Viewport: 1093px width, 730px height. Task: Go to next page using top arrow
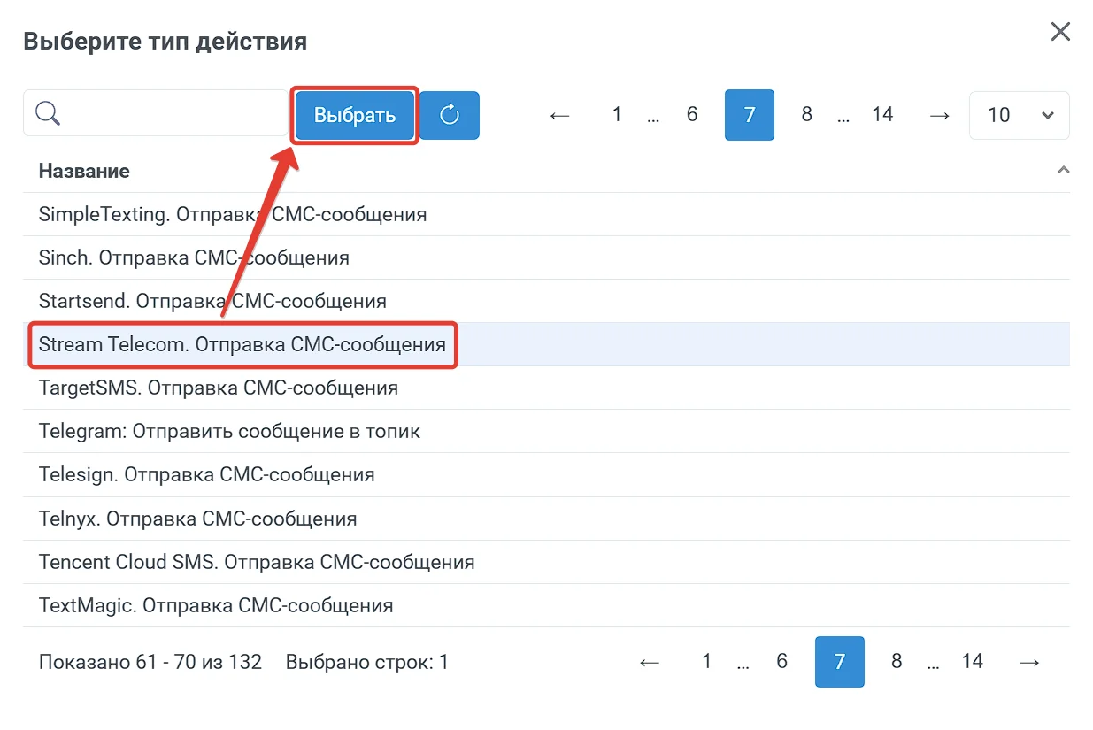(940, 115)
